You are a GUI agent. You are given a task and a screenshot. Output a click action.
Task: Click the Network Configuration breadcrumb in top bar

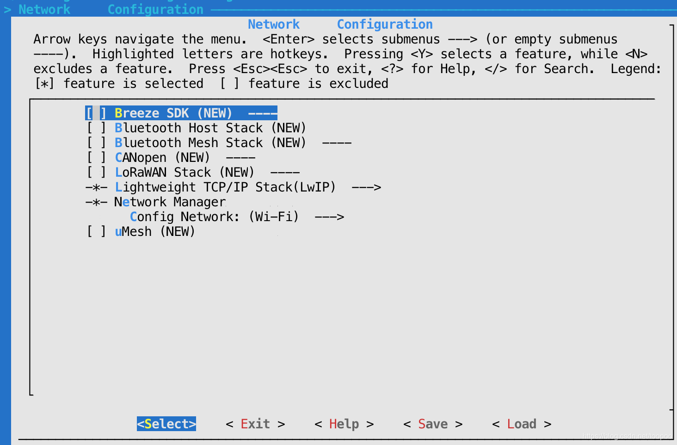111,9
